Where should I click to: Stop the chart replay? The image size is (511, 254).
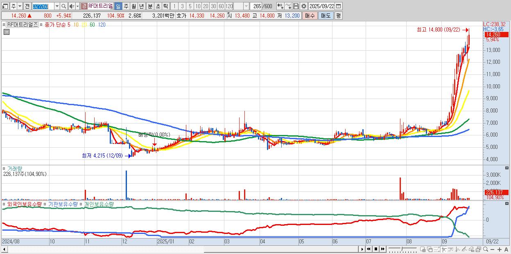pos(376,249)
